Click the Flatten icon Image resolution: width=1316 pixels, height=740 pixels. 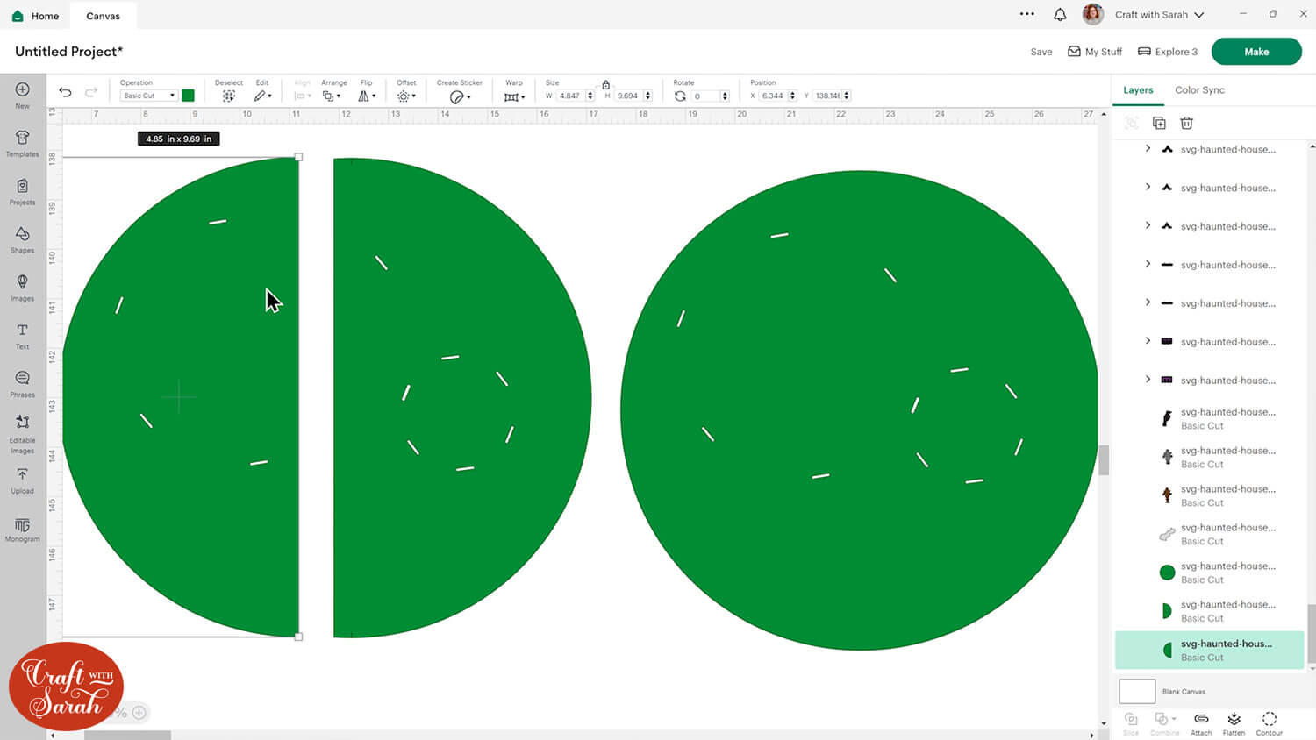[1234, 722]
